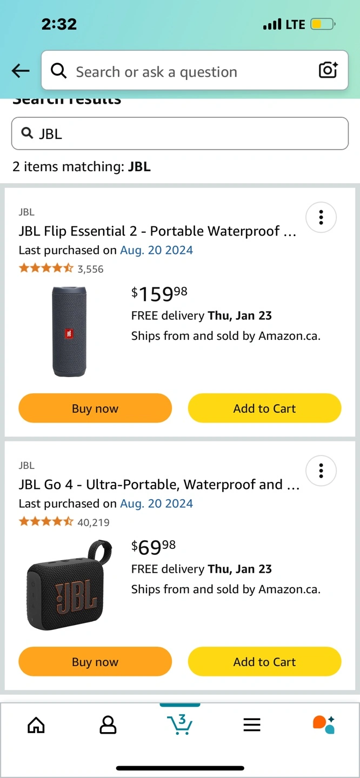Open JBL Flip Essential 2 product title

point(157,231)
